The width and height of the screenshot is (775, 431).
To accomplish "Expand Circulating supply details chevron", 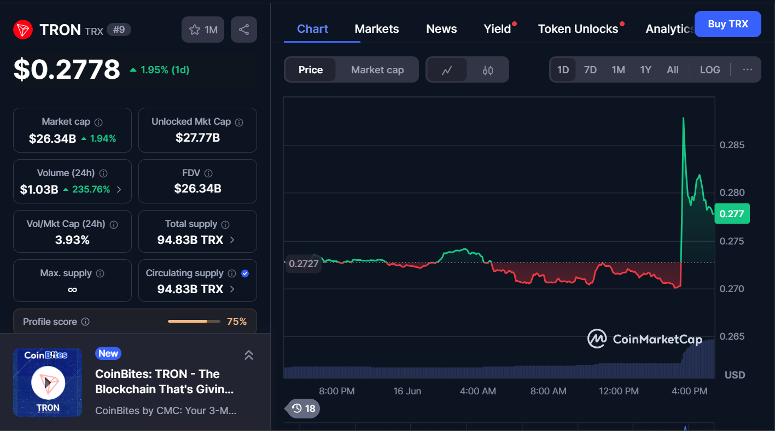I will point(232,289).
